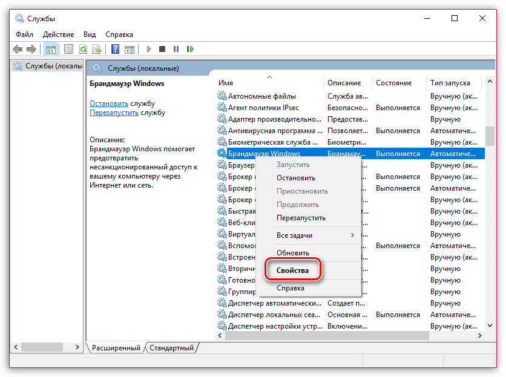This screenshot has width=506, height=377.
Task: Click gear icon of Диспетчер автоматических подключений
Action: 222,303
